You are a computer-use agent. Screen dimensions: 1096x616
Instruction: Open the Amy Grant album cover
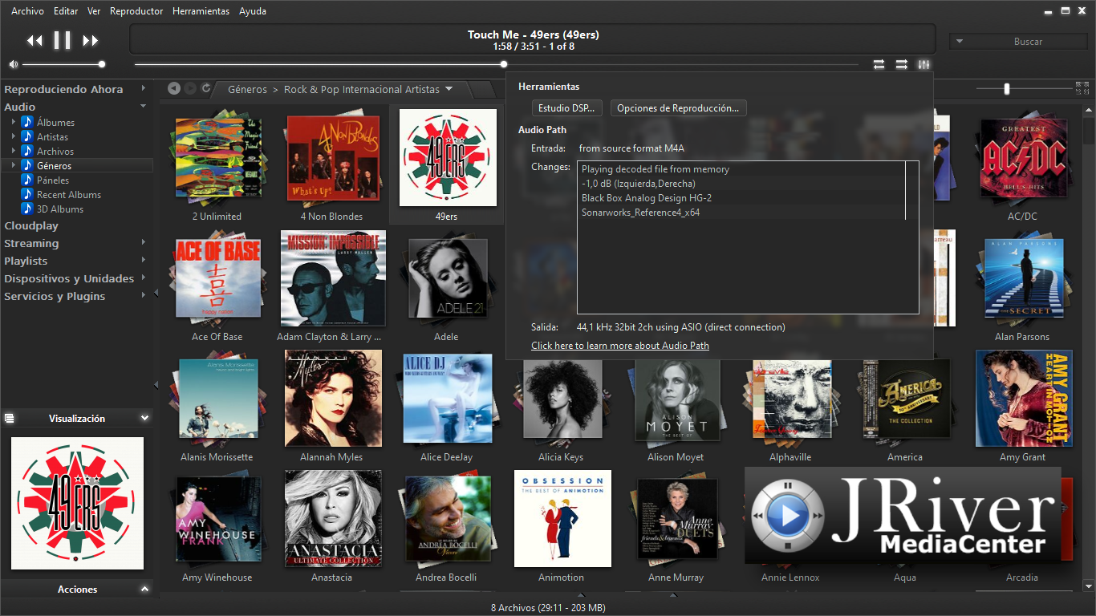pos(1024,398)
